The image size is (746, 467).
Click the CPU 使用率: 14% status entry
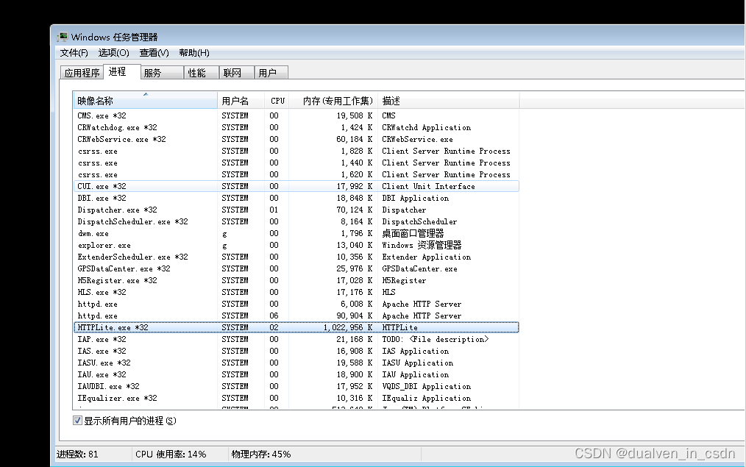pos(171,454)
